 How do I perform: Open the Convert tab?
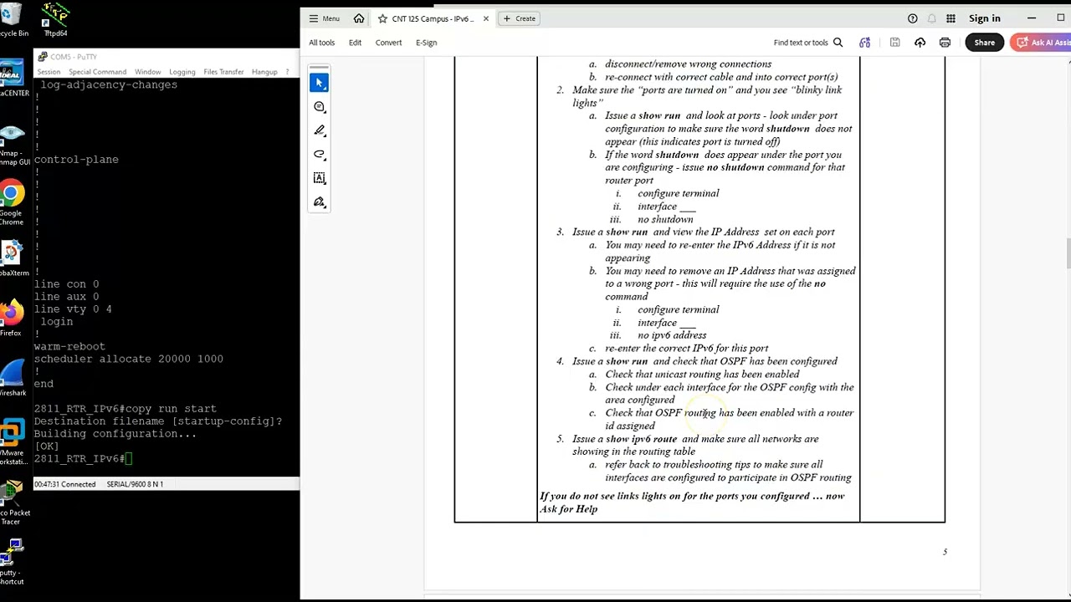click(388, 43)
